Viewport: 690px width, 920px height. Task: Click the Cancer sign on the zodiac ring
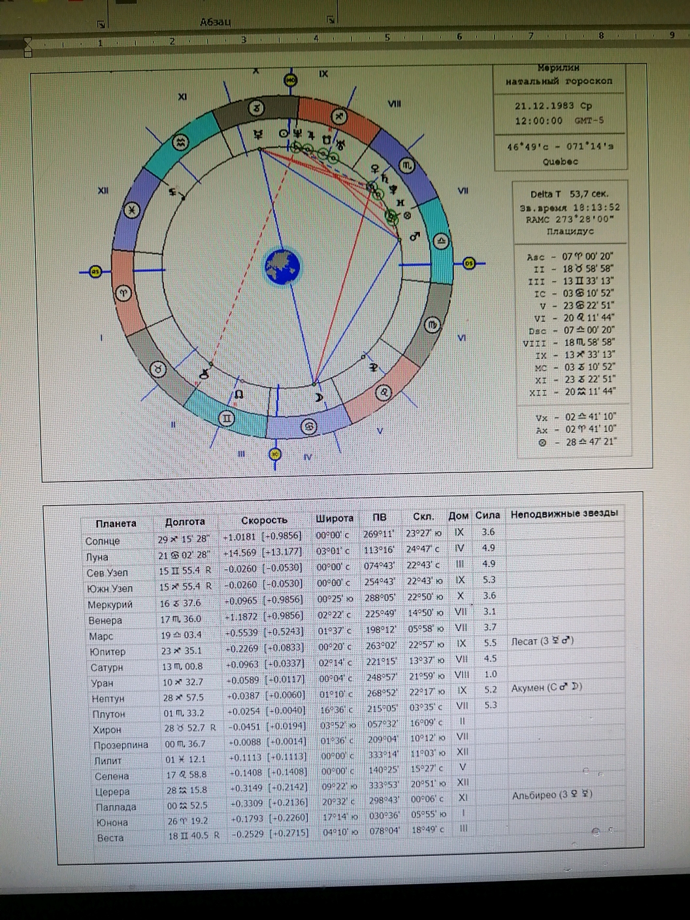(308, 427)
